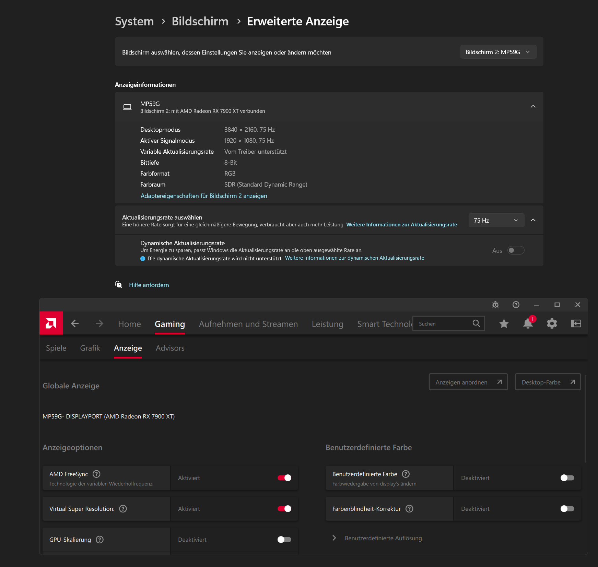Show Benutzerdefinierte Farbe help info
The height and width of the screenshot is (567, 598).
tap(406, 474)
